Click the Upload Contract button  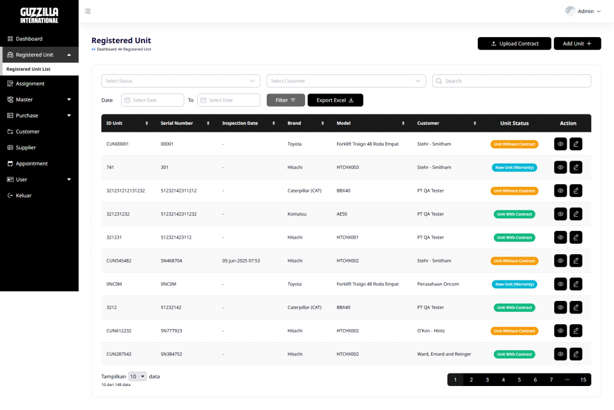coord(514,44)
